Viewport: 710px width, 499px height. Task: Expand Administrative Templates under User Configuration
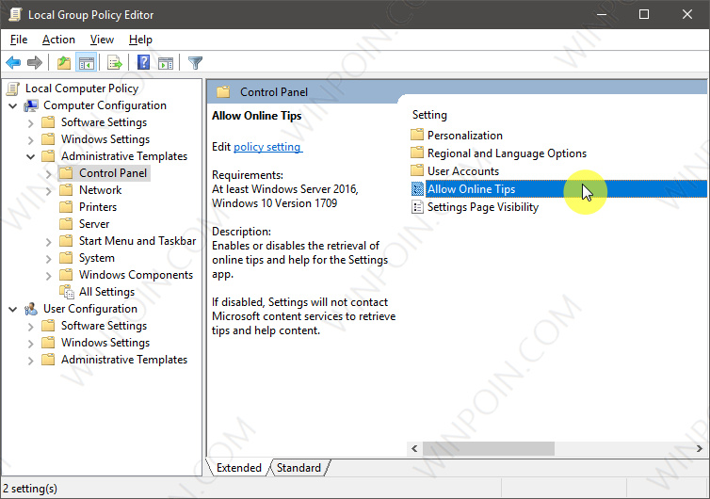[31, 361]
